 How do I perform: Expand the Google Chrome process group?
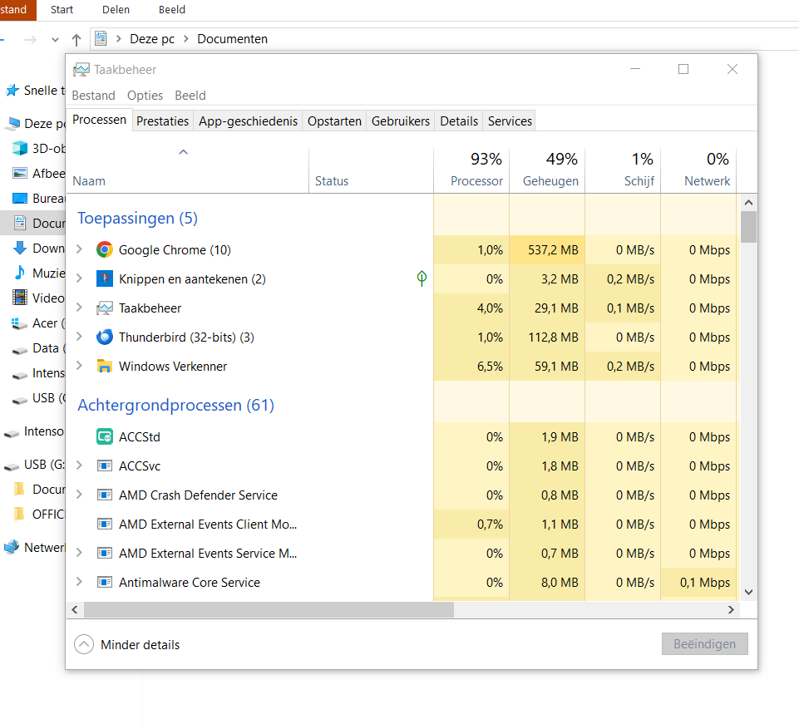coord(79,249)
